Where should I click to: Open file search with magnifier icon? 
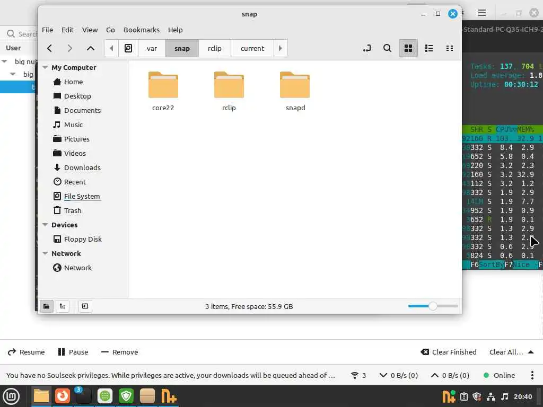click(x=388, y=48)
